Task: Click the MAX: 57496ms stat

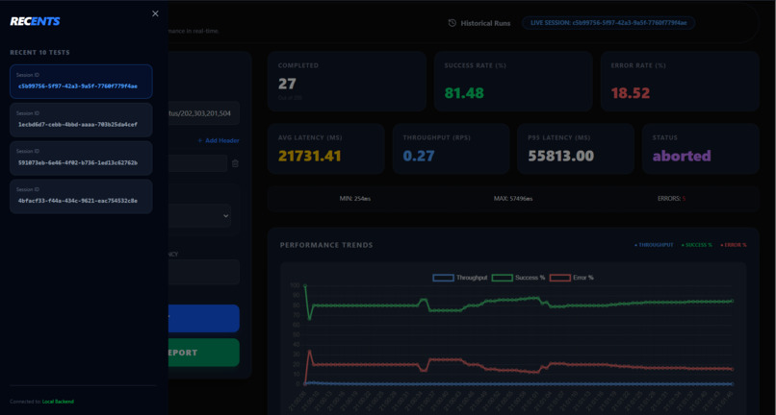Action: (x=513, y=199)
